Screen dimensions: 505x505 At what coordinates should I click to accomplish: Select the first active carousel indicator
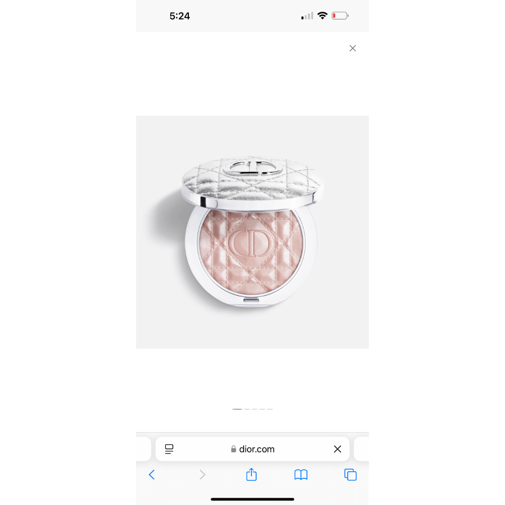(237, 409)
